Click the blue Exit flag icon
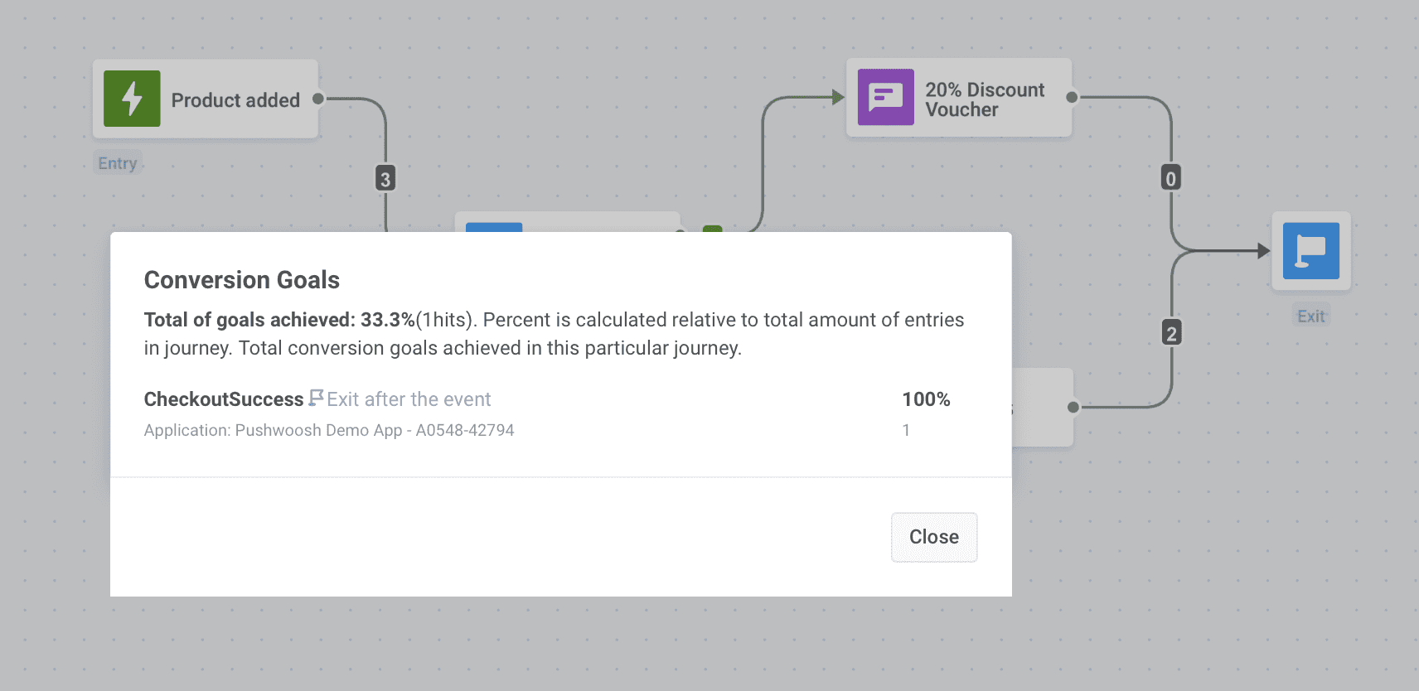Viewport: 1419px width, 691px height. (1310, 250)
